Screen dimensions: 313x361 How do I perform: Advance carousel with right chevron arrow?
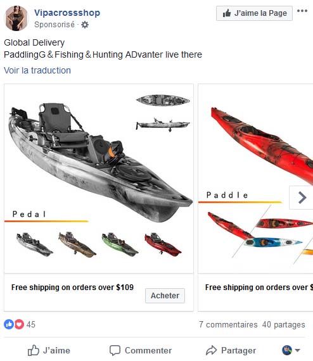(302, 198)
